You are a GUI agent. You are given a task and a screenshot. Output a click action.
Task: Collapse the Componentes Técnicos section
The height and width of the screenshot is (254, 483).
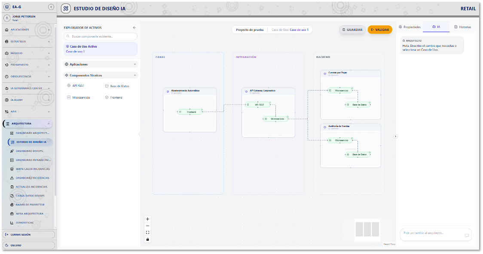101,75
